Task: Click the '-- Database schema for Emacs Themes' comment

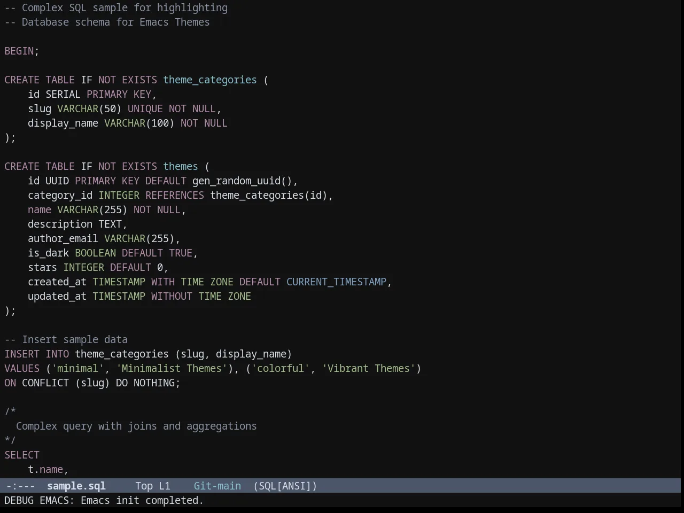Action: (x=107, y=22)
